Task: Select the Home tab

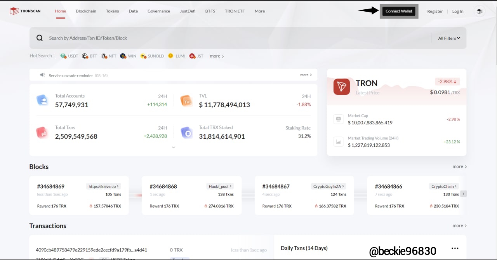Action: [61, 11]
